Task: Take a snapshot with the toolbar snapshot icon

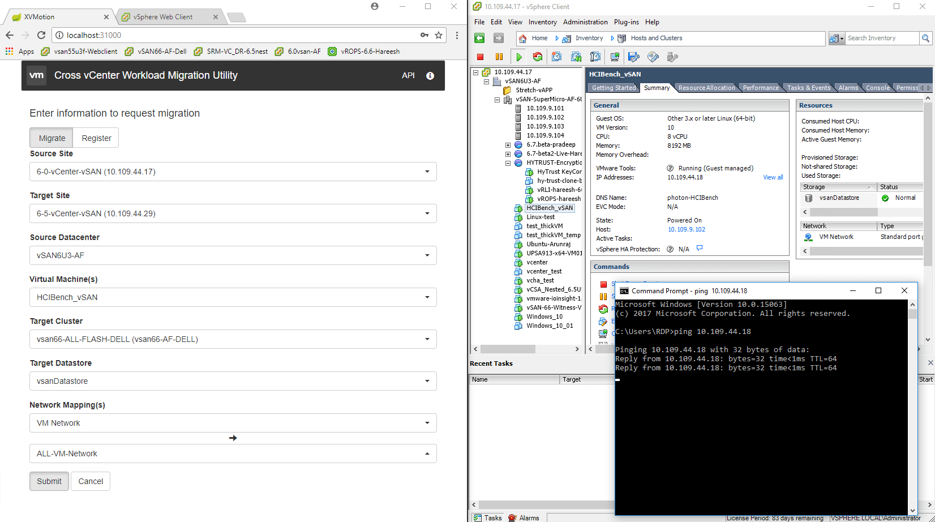Action: [557, 57]
